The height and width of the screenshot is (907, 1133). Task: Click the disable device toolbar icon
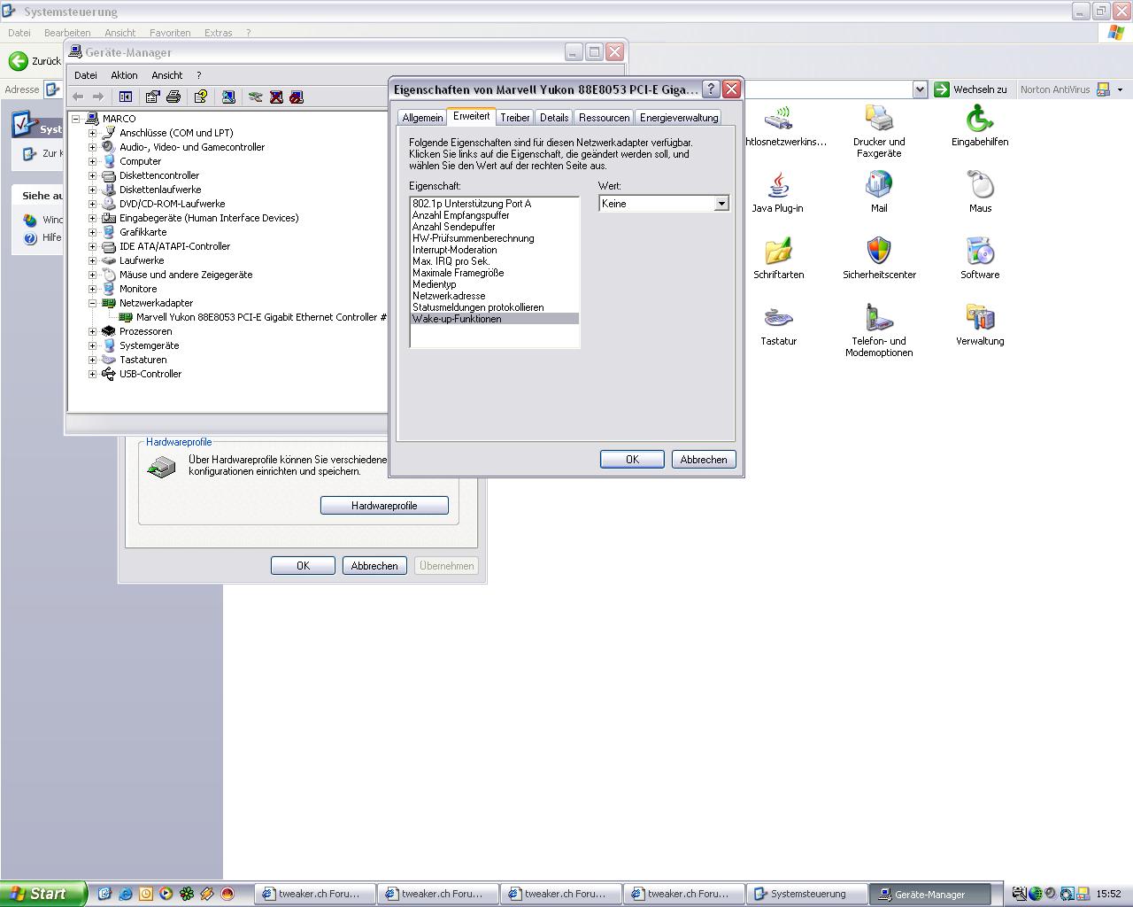tap(297, 97)
